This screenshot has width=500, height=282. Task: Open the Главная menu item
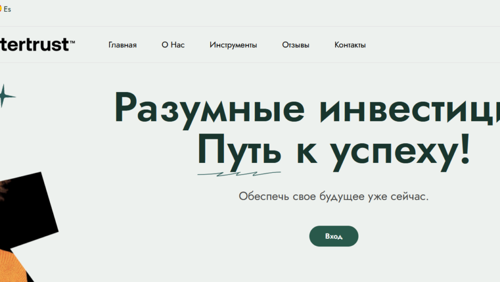click(x=122, y=45)
